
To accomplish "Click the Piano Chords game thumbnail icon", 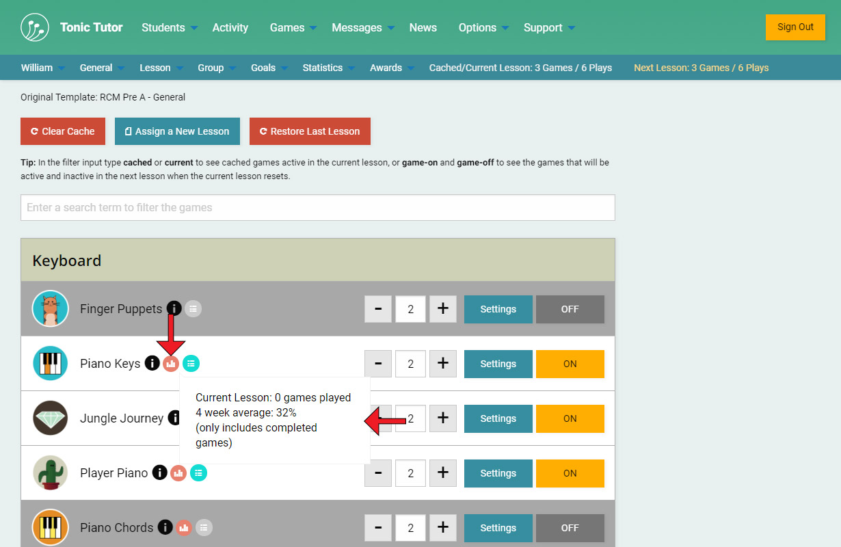I will click(51, 527).
